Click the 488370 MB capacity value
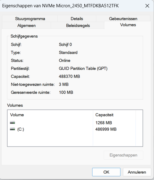Viewport: 154px width, 180px height. point(69,76)
